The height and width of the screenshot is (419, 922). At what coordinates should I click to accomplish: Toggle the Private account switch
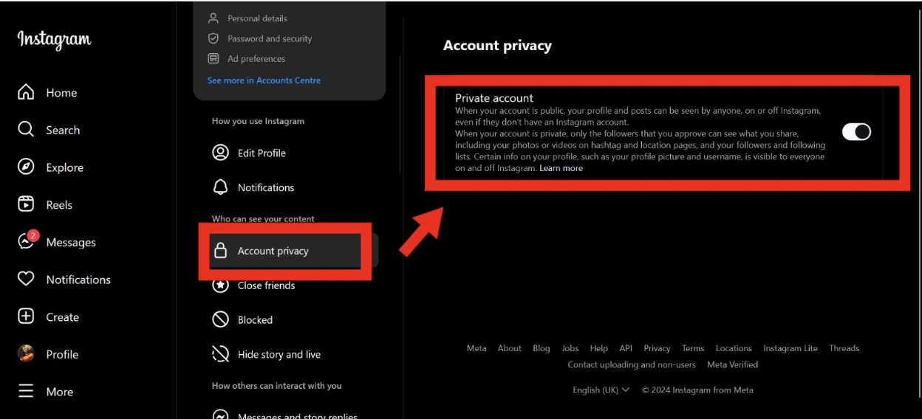(x=856, y=132)
